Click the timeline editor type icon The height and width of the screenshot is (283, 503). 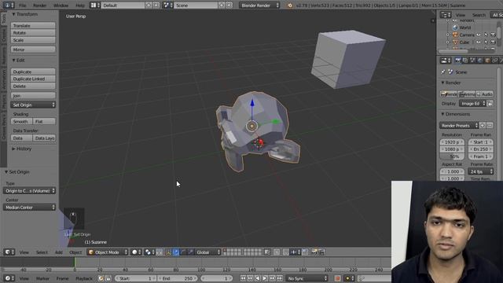coord(9,278)
